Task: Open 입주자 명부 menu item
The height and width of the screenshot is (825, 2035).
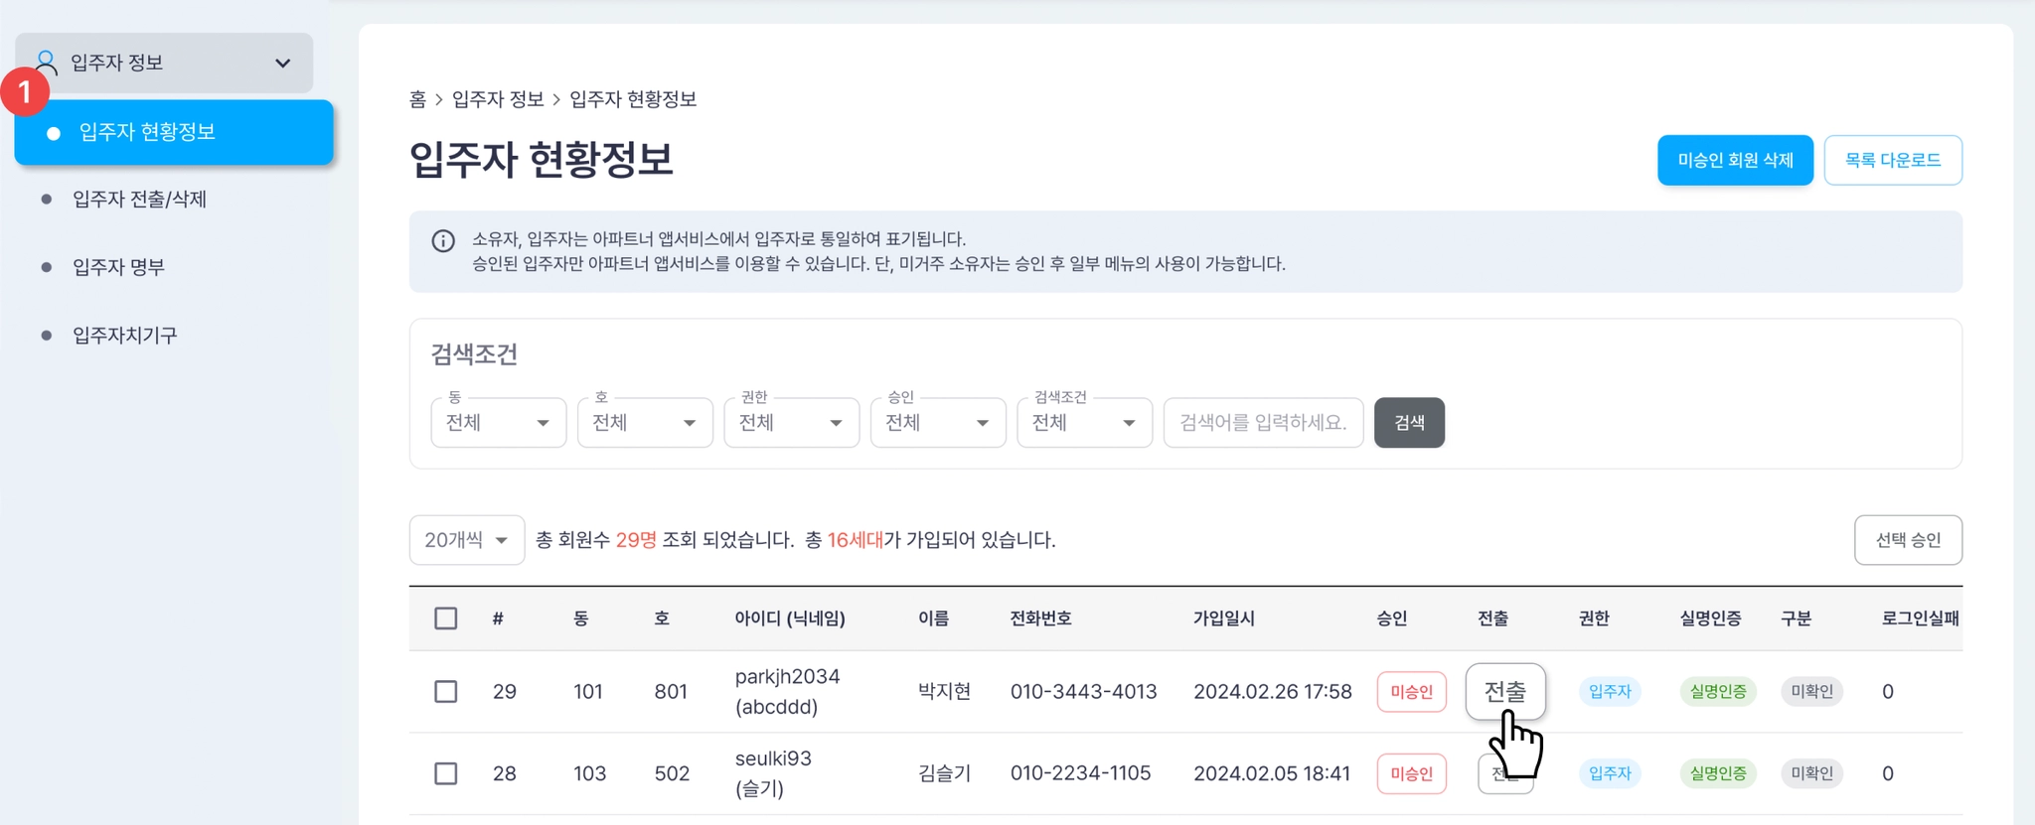Action: (118, 267)
